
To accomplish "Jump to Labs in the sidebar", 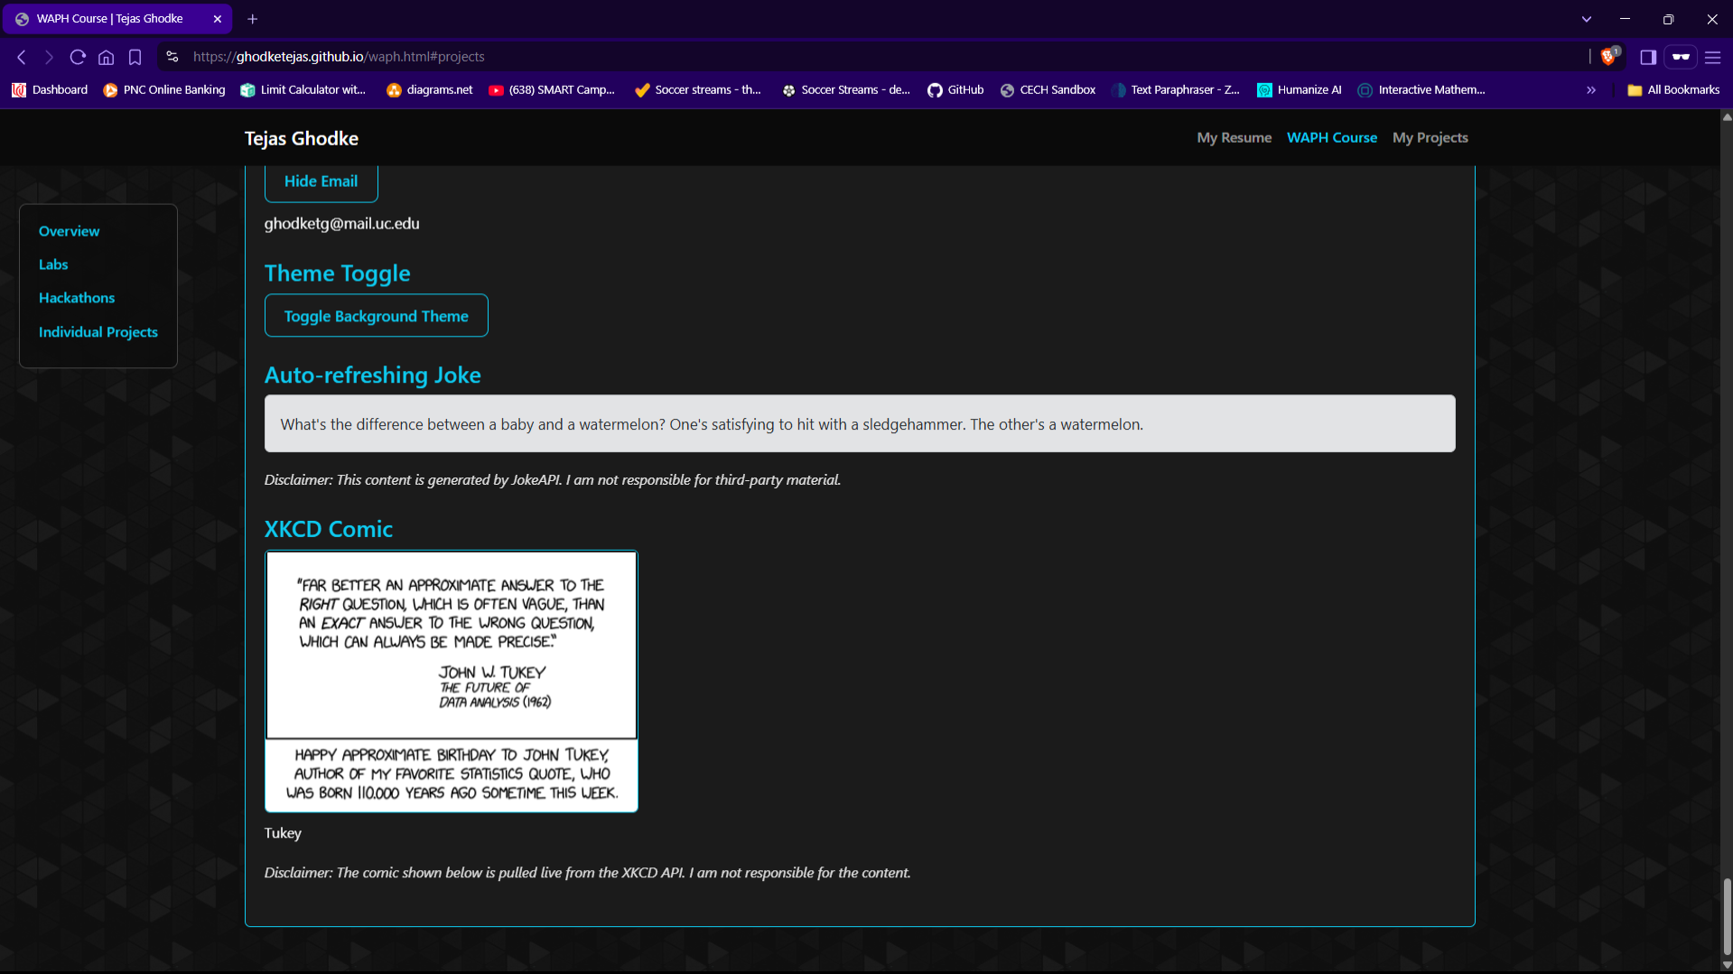I will [x=53, y=264].
